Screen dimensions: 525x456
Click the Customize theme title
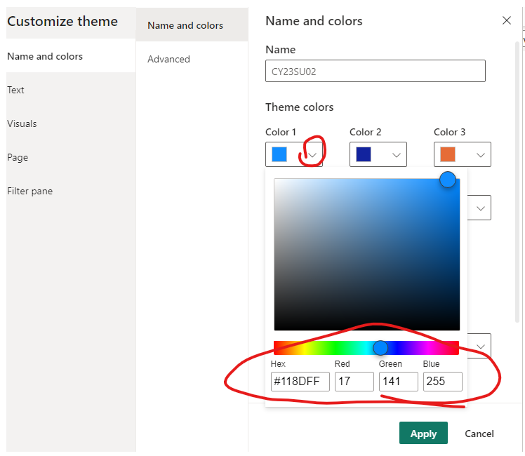[62, 21]
